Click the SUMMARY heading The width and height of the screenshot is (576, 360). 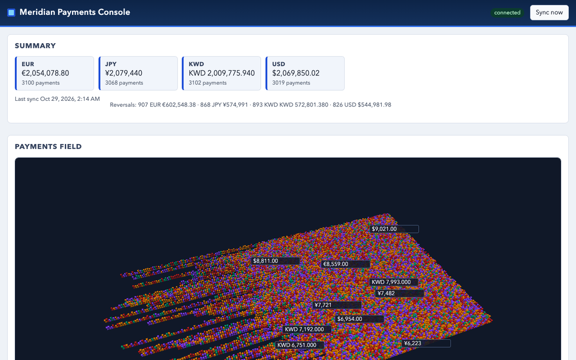pyautogui.click(x=36, y=46)
